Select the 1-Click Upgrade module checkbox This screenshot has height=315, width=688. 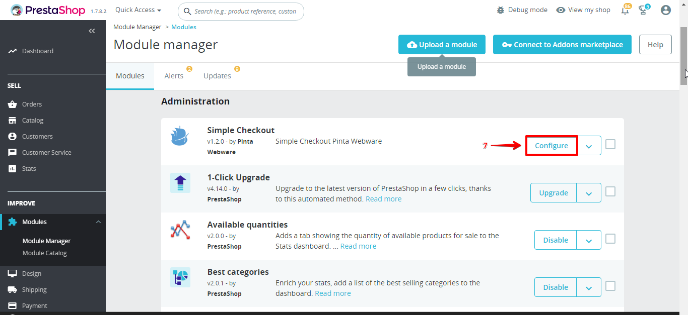[610, 191]
